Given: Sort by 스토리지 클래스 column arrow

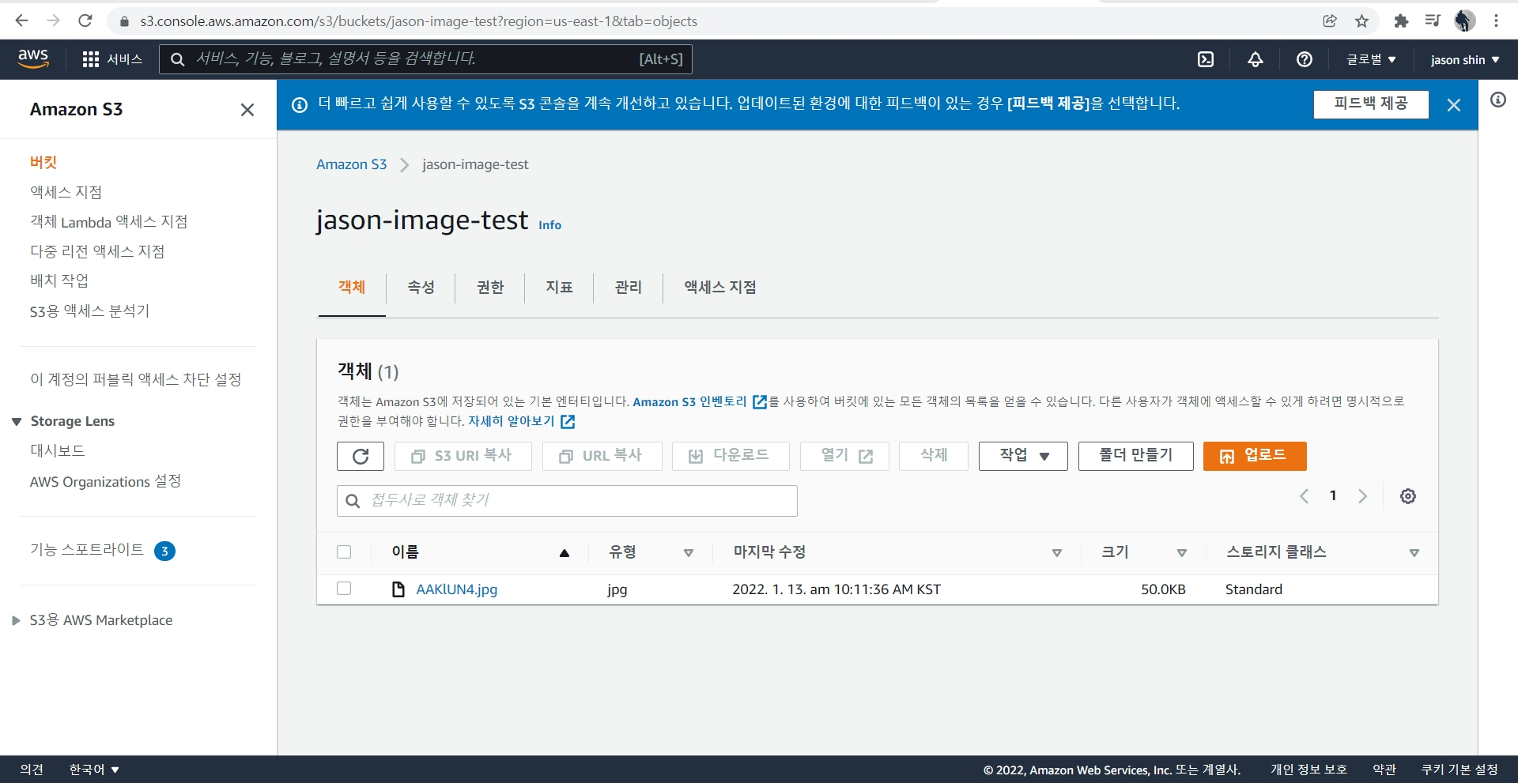Looking at the screenshot, I should (1414, 553).
